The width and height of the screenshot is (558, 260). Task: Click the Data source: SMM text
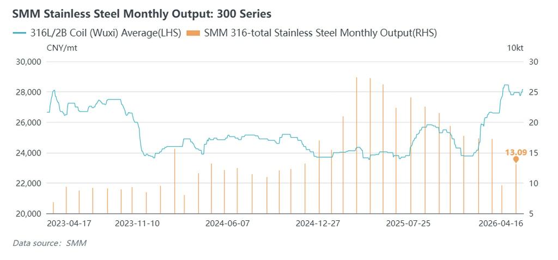[50, 243]
